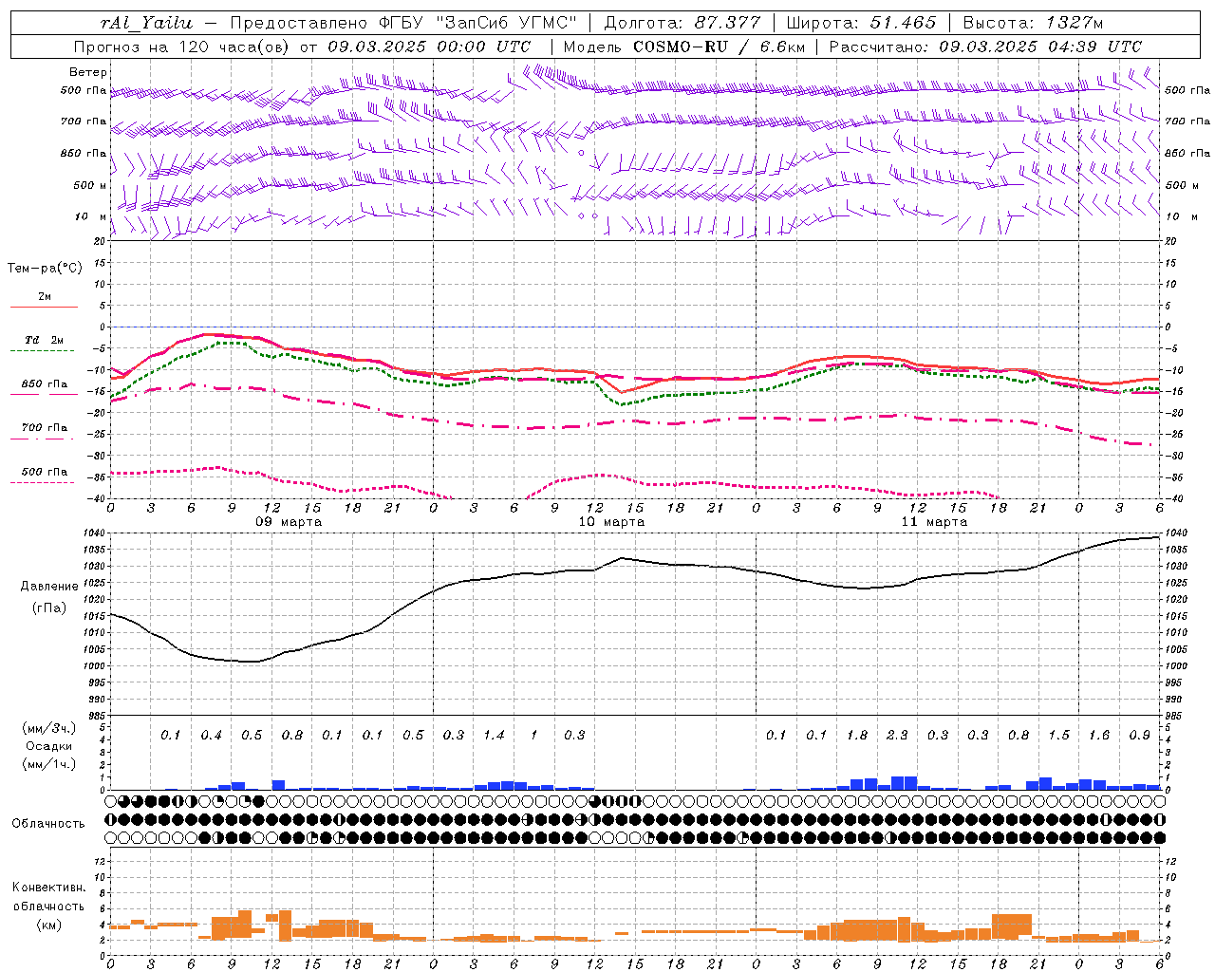Click the 10 марта date label
1215x972 pixels.
pyautogui.click(x=611, y=522)
